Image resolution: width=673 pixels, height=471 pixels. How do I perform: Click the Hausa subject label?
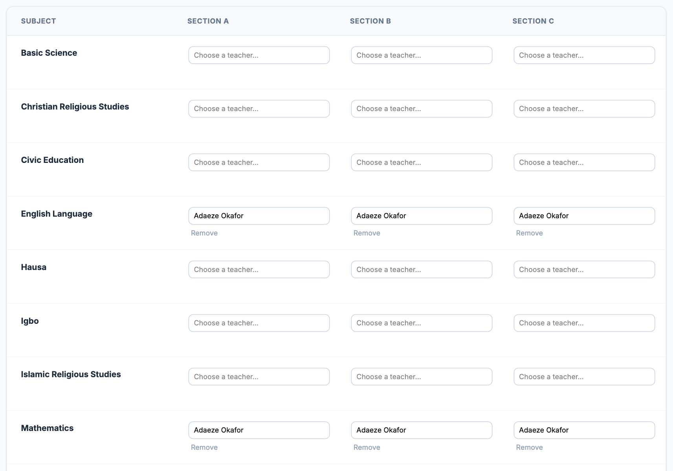pos(34,267)
